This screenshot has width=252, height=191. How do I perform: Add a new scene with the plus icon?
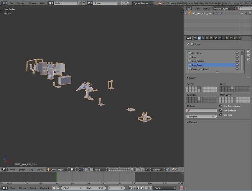pos(123,3)
